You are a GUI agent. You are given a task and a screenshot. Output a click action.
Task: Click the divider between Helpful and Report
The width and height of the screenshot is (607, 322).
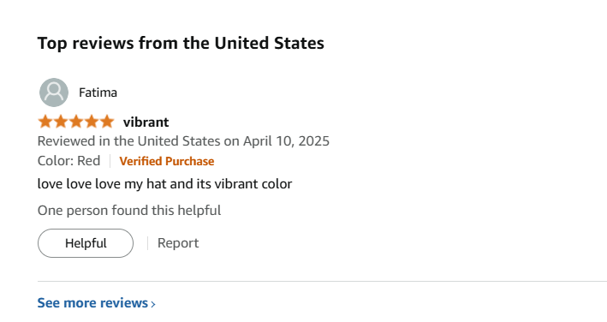point(147,243)
